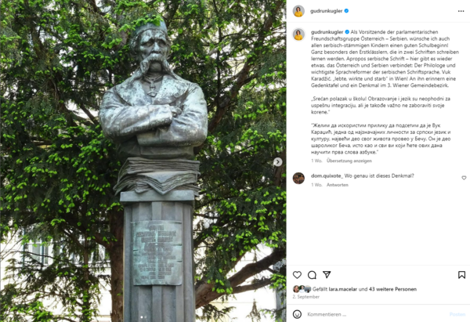Open dom.quixote_ commenter avatar
This screenshot has width=470, height=322.
[298, 178]
